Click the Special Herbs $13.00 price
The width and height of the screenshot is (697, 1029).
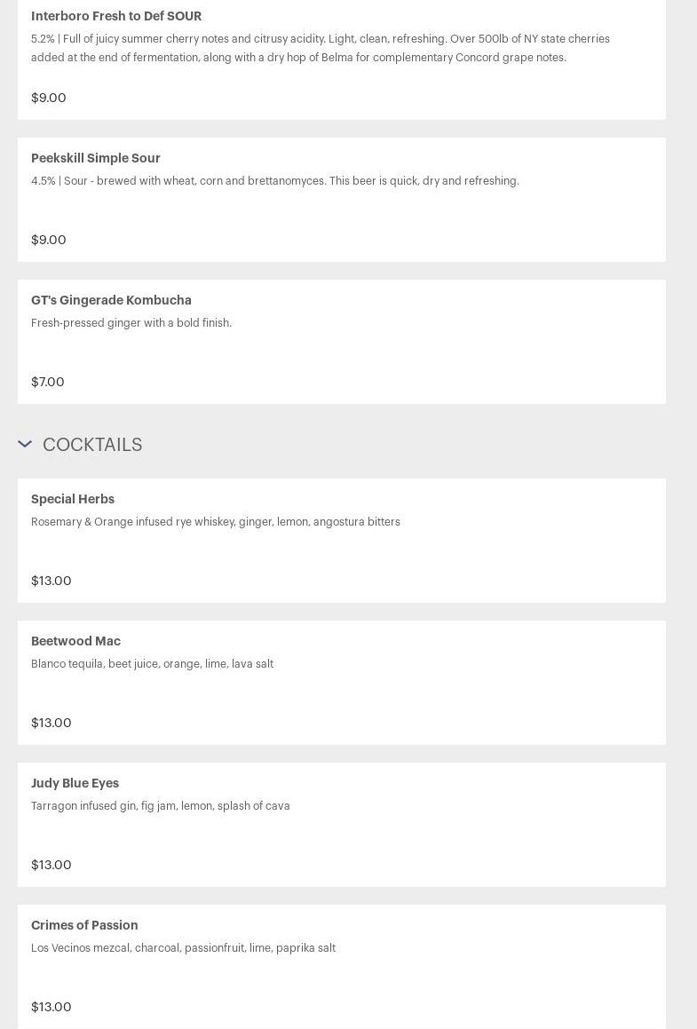(51, 581)
